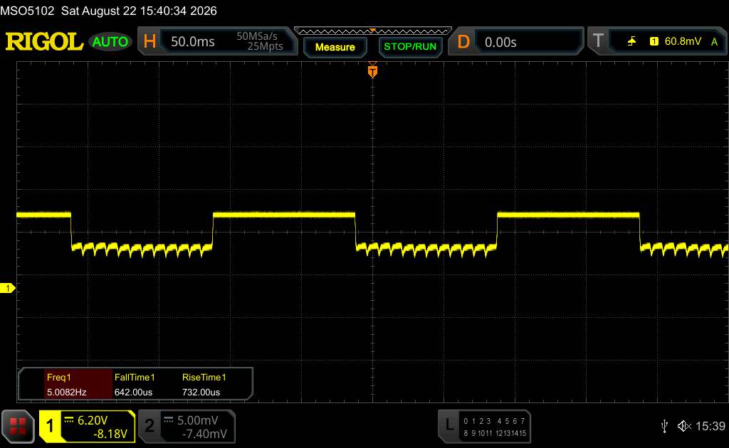Click the USB connection icon
The width and height of the screenshot is (729, 448).
tap(664, 426)
